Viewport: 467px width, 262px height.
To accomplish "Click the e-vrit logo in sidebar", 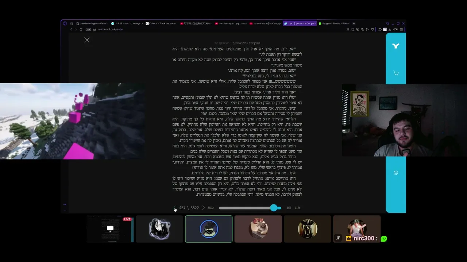I will pos(396,46).
